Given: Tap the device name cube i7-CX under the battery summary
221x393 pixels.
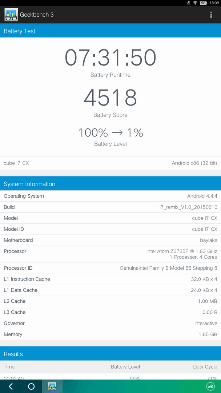Looking at the screenshot, I should [16, 163].
